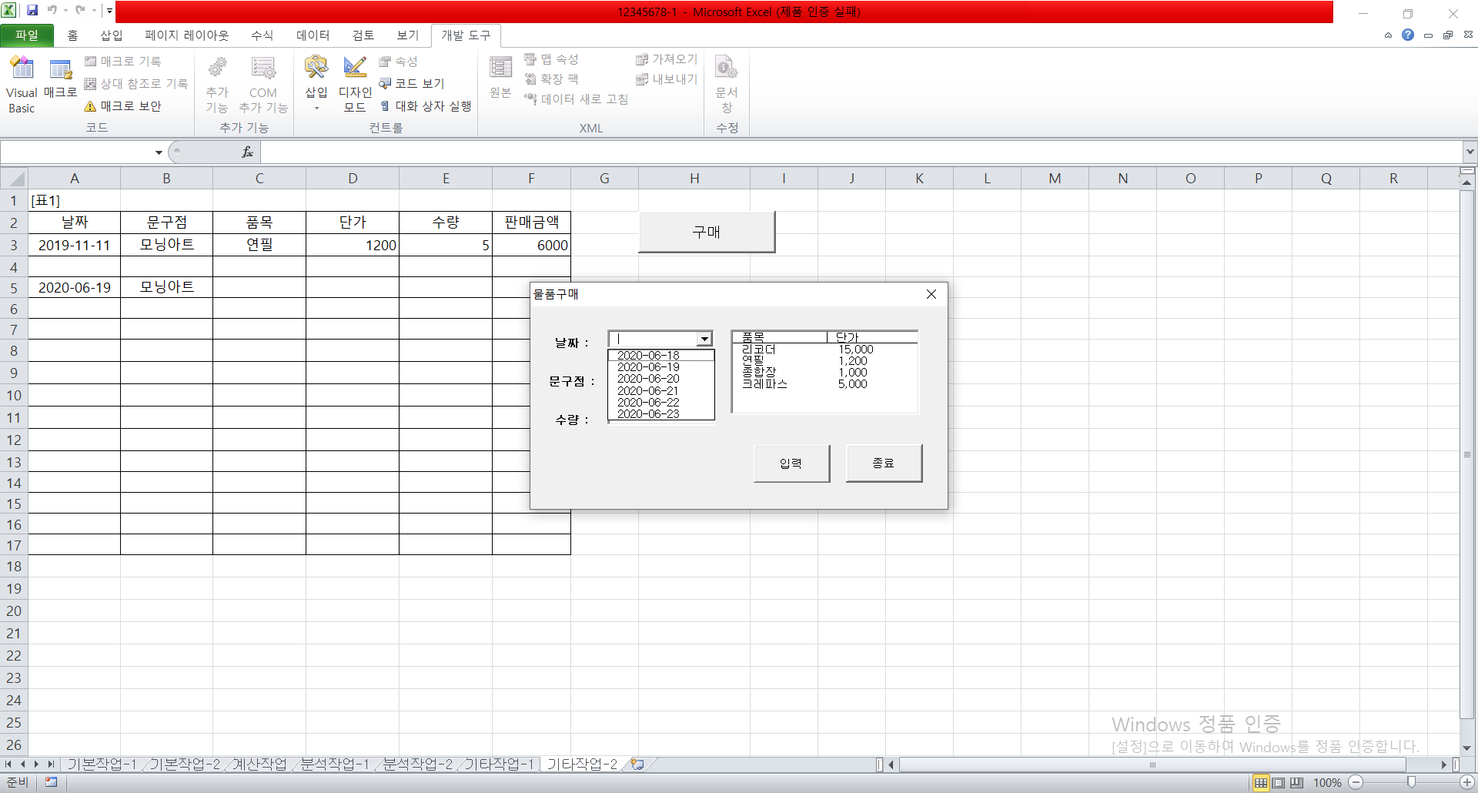Switch to the 계산작업 sheet tab

pyautogui.click(x=259, y=764)
